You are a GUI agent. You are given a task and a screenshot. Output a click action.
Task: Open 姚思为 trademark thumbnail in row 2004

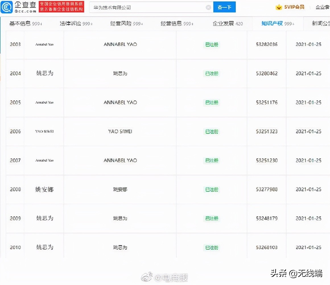[45, 73]
